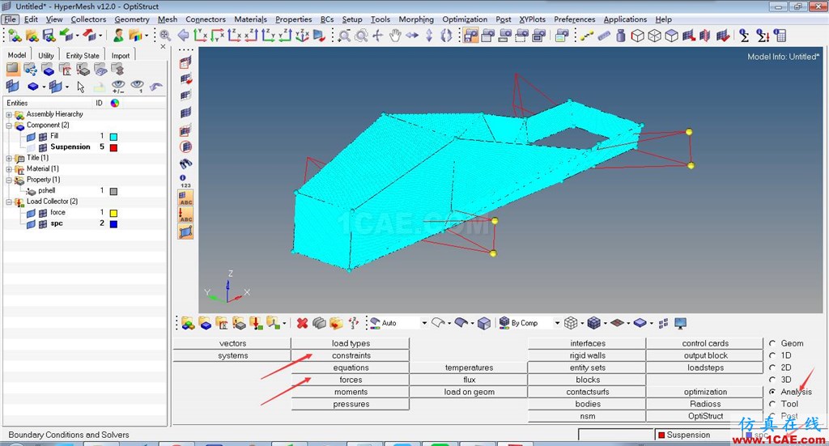The width and height of the screenshot is (829, 446).
Task: Open dropdown arrow beside import solver deck icon
Action: point(77,36)
